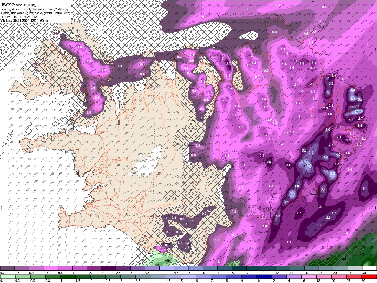Screen dimensions: 377x283
Task: Click the 6.7 snowfall value on the map
Action: (x=356, y=111)
